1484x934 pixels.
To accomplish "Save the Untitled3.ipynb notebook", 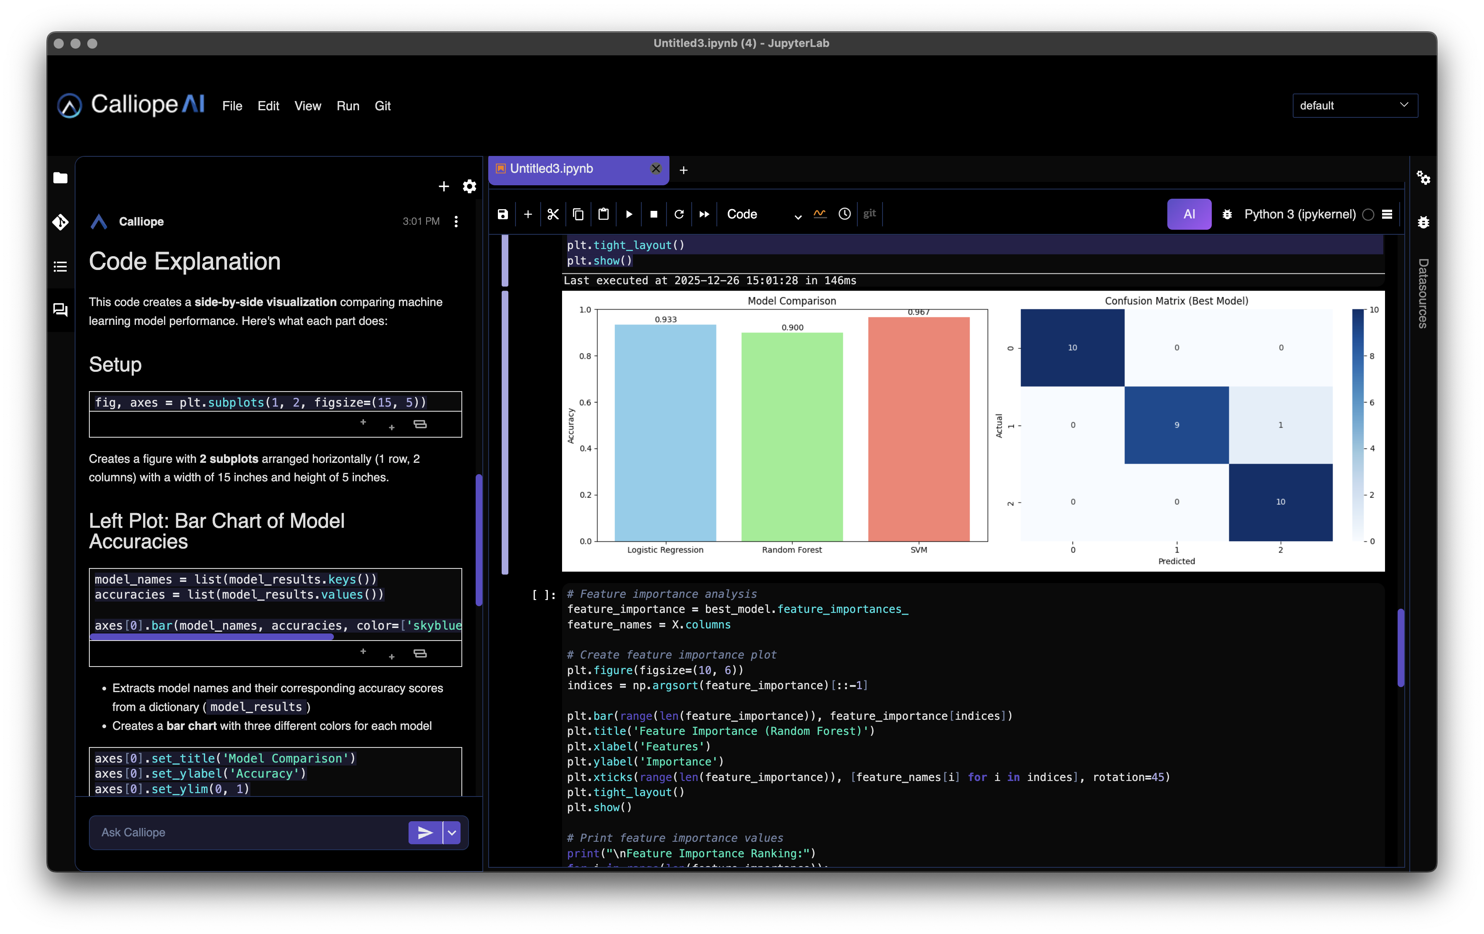I will [502, 214].
